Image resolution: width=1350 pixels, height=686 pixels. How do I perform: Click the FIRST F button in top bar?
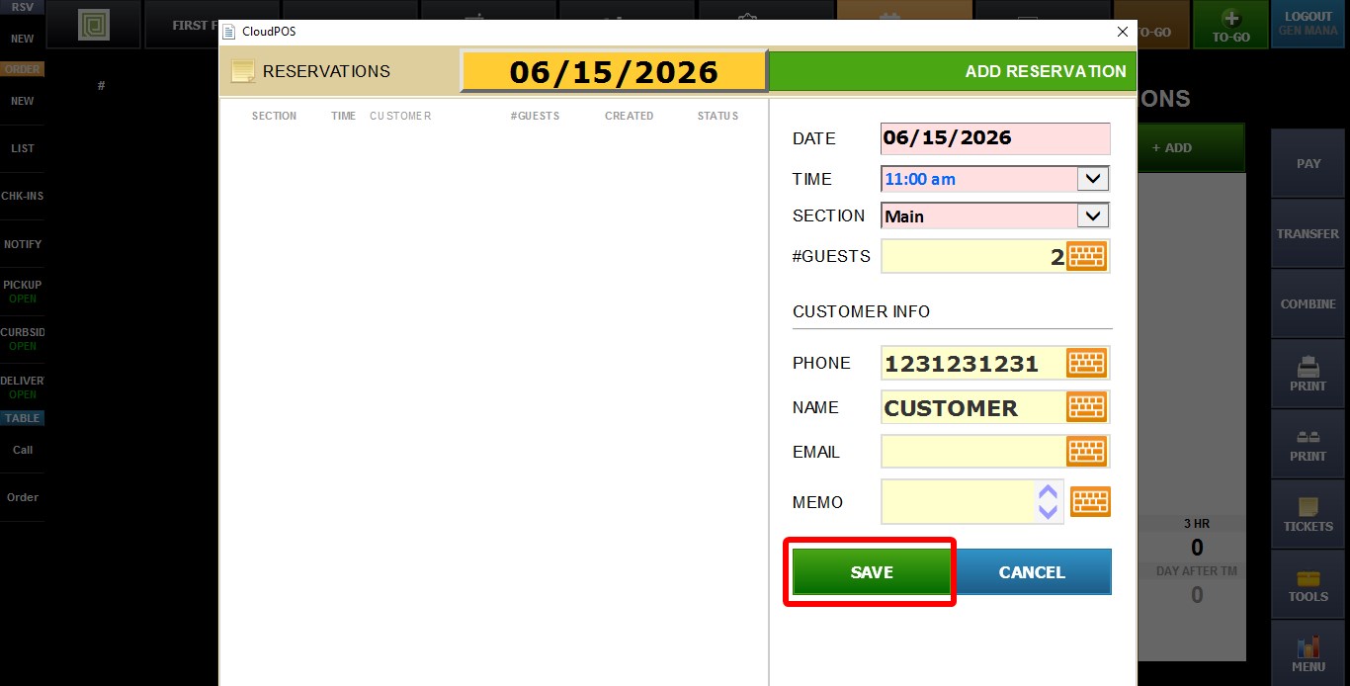pos(183,25)
